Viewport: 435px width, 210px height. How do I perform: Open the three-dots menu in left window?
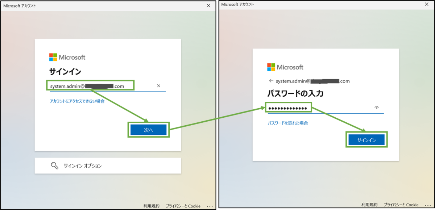tap(210, 206)
